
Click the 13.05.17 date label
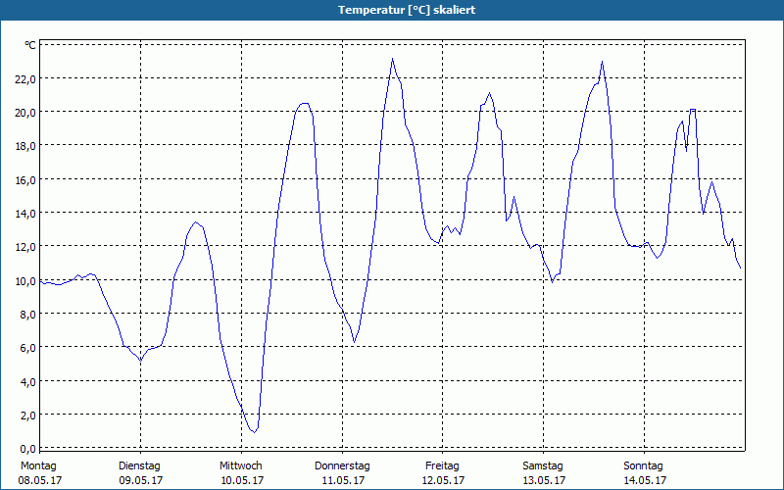click(544, 480)
